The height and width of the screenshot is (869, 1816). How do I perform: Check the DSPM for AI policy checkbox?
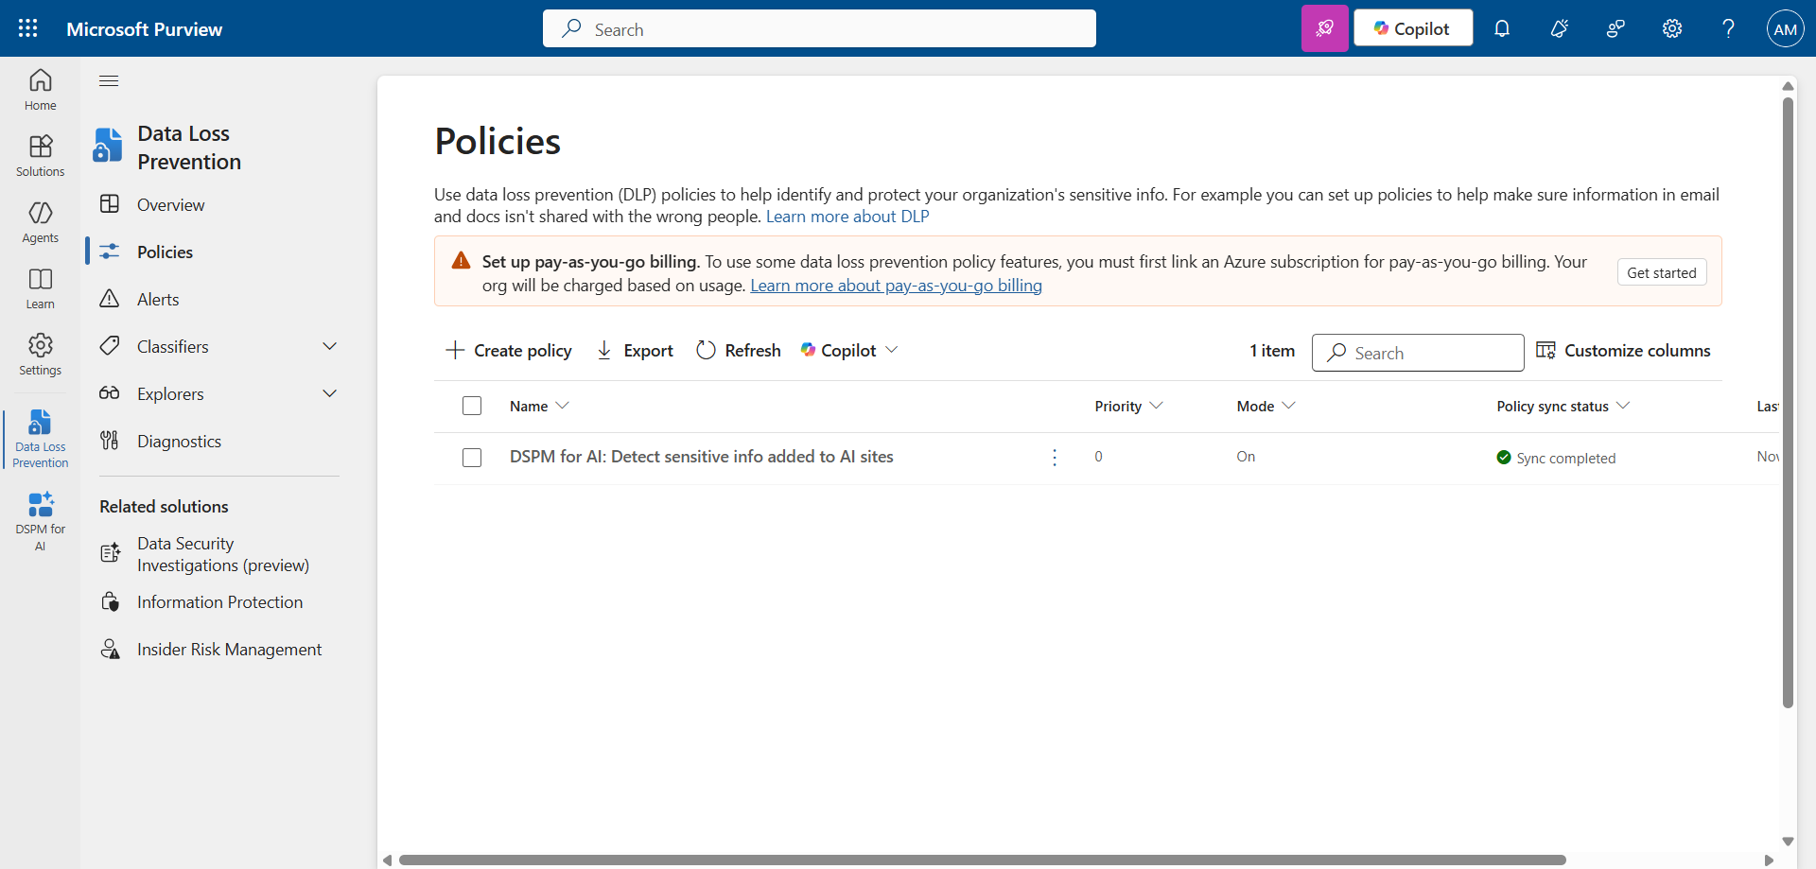472,458
